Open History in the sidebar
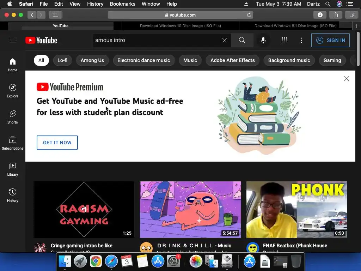Image resolution: width=361 pixels, height=271 pixels. click(13, 195)
